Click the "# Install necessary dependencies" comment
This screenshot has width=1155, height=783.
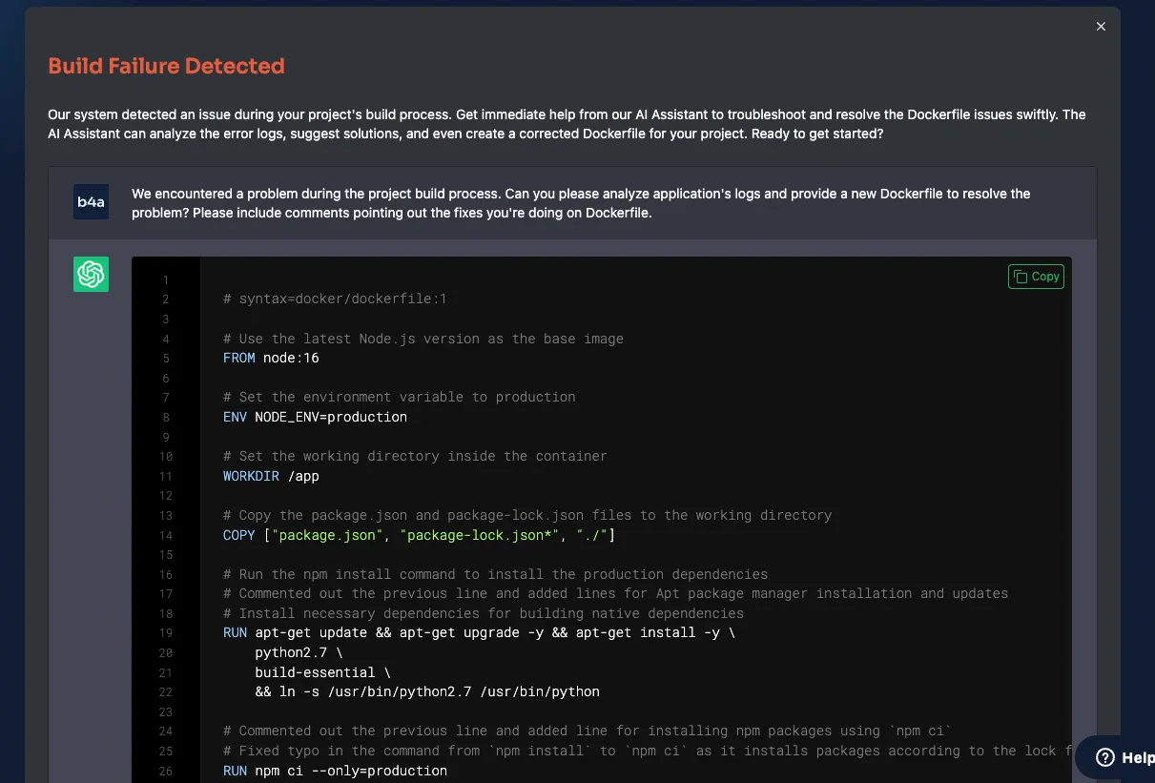[x=484, y=613]
